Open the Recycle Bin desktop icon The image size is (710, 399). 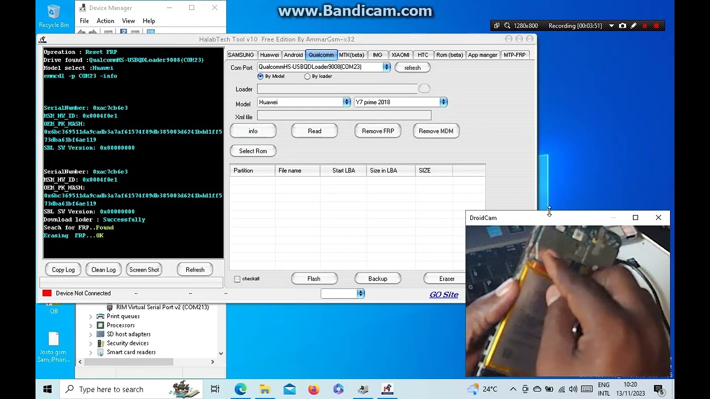54,17
